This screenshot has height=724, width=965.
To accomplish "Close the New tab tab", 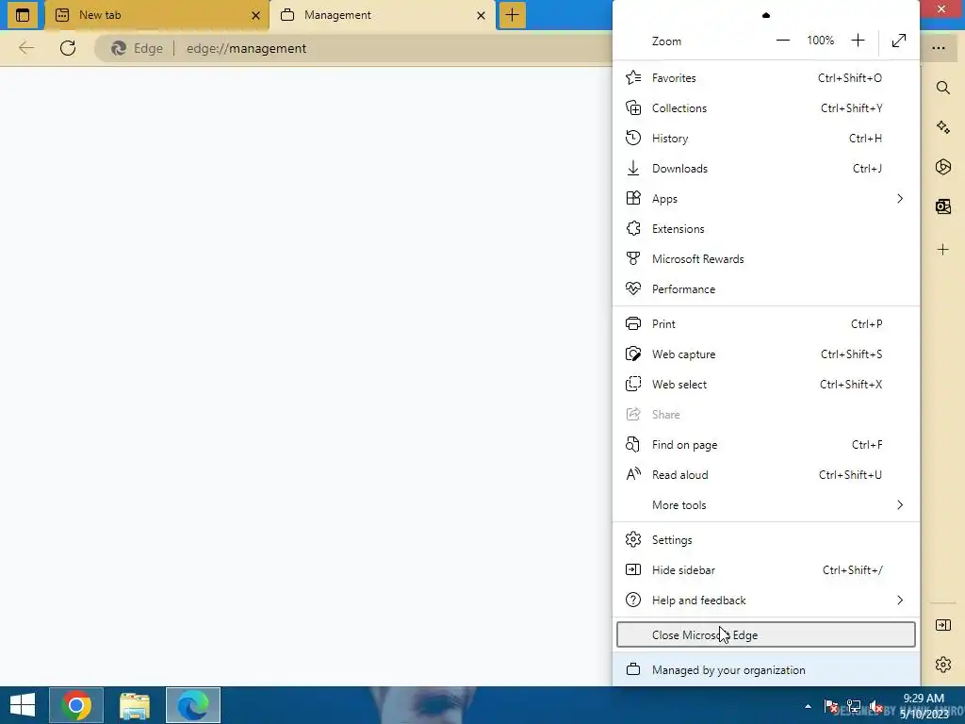I will coord(256,15).
